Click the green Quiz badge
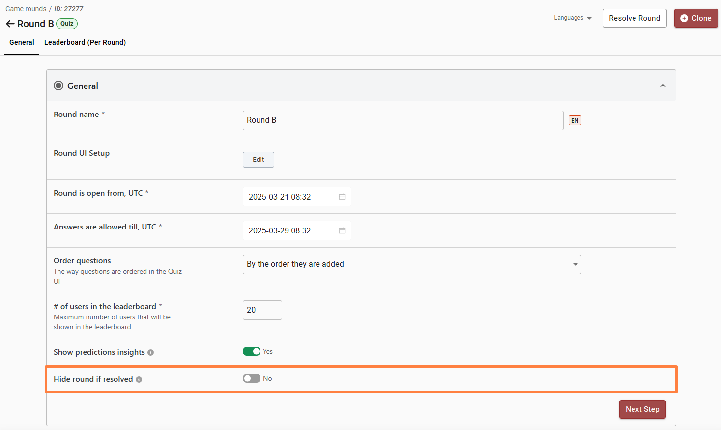The image size is (721, 430). [x=67, y=24]
